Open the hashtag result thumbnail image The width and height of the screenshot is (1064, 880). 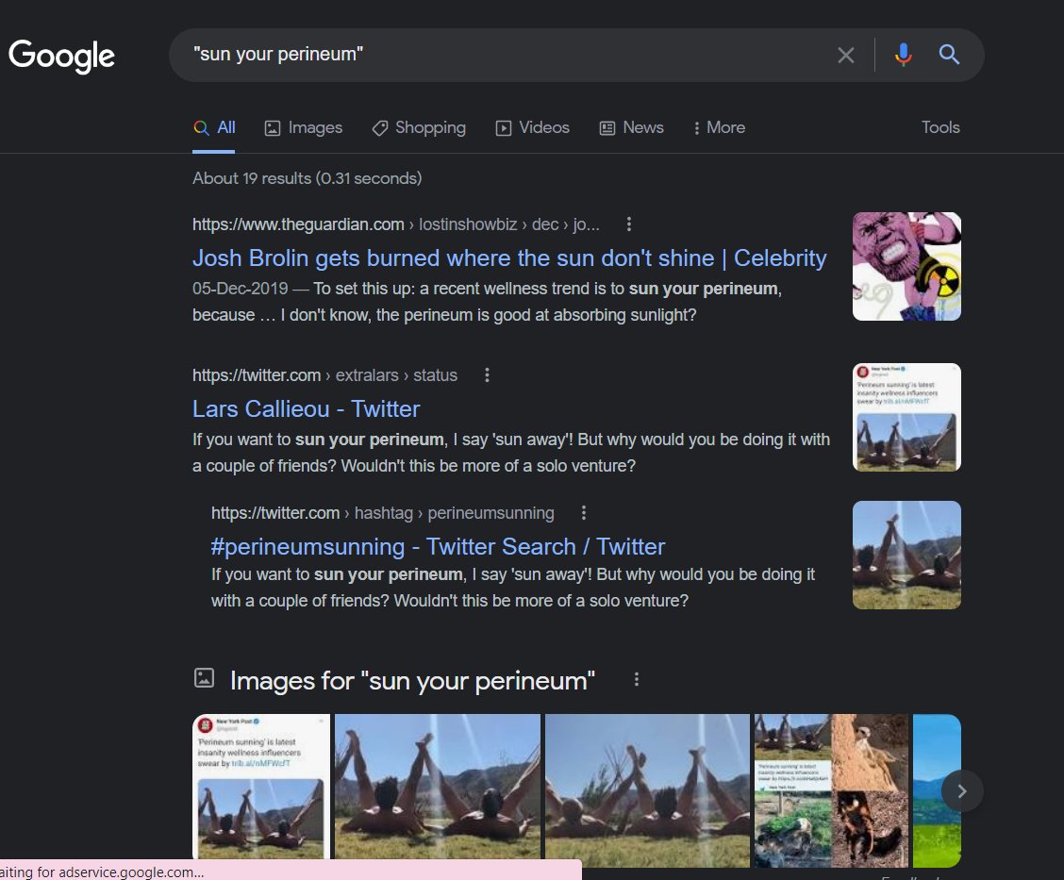click(906, 555)
